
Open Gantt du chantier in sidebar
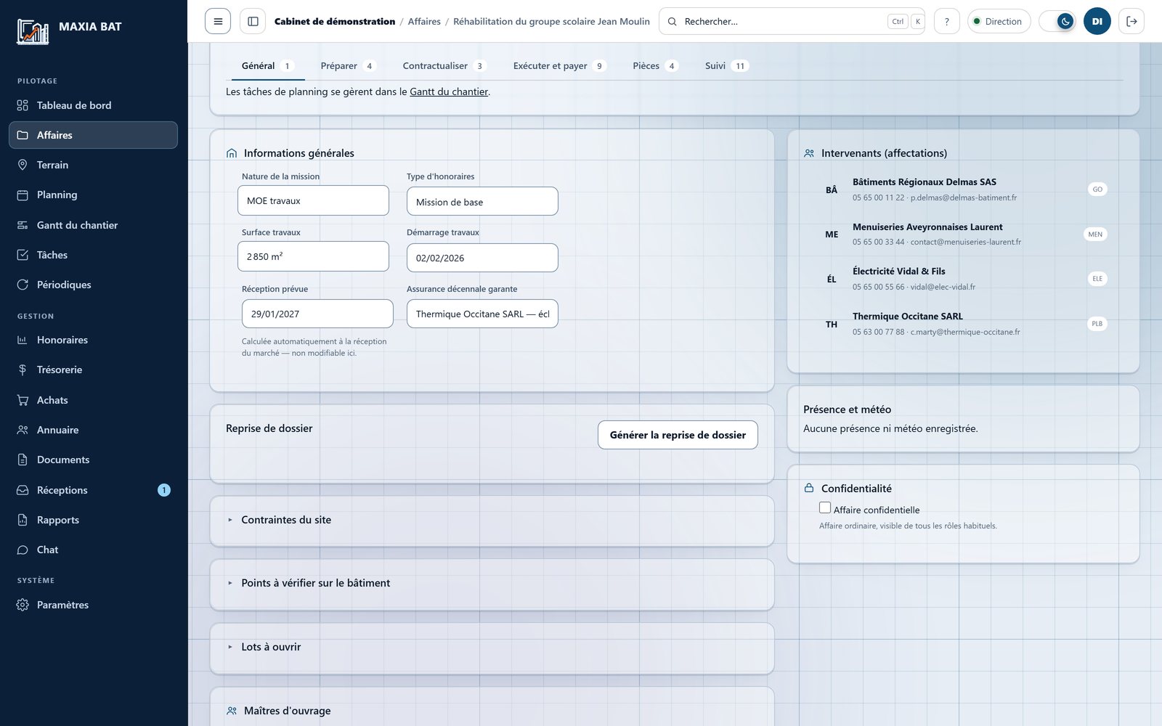point(93,225)
